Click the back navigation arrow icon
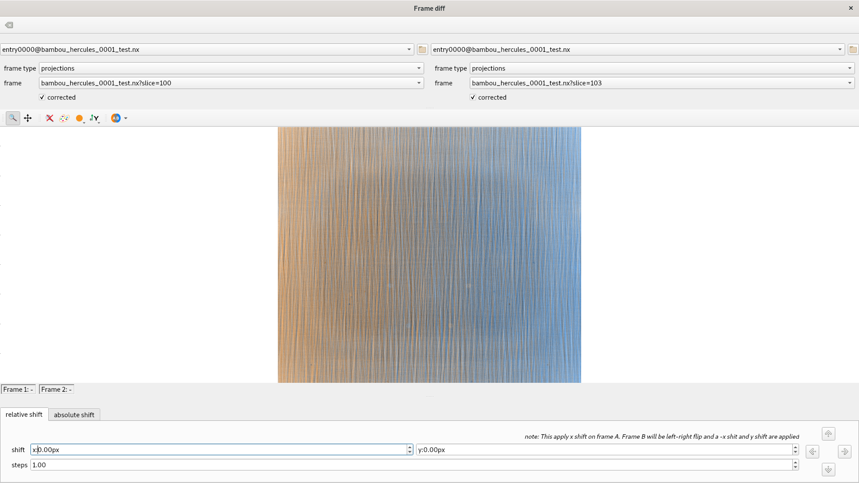 click(x=9, y=25)
